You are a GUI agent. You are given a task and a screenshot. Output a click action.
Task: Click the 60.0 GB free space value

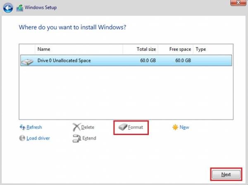click(183, 61)
